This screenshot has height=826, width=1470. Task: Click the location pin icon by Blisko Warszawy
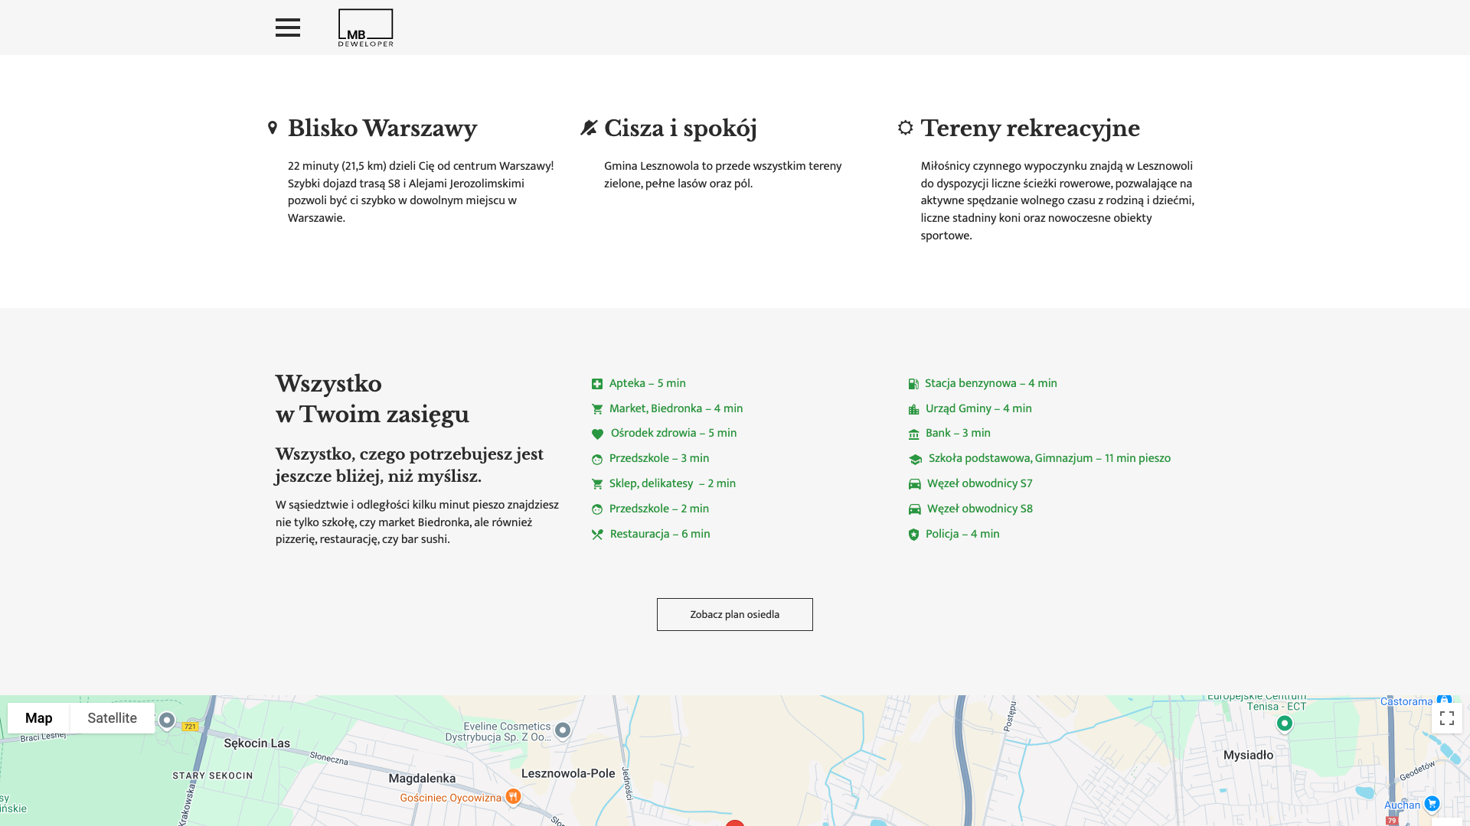[x=273, y=128]
